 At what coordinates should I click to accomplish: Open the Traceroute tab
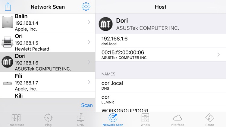coord(16,120)
